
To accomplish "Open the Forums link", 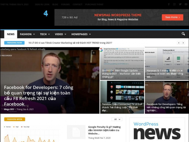I will pos(65,4).
